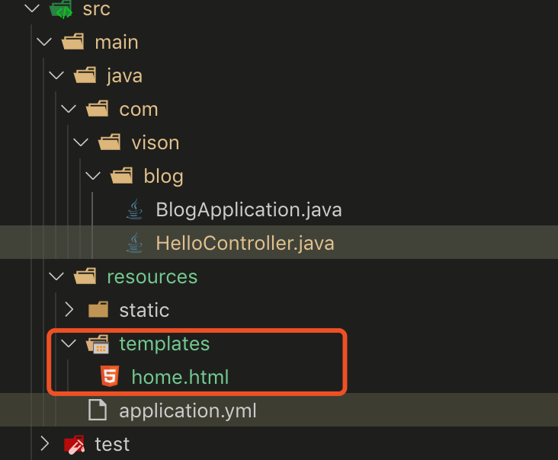
Task: Collapse the blog package chevron
Action: [93, 176]
